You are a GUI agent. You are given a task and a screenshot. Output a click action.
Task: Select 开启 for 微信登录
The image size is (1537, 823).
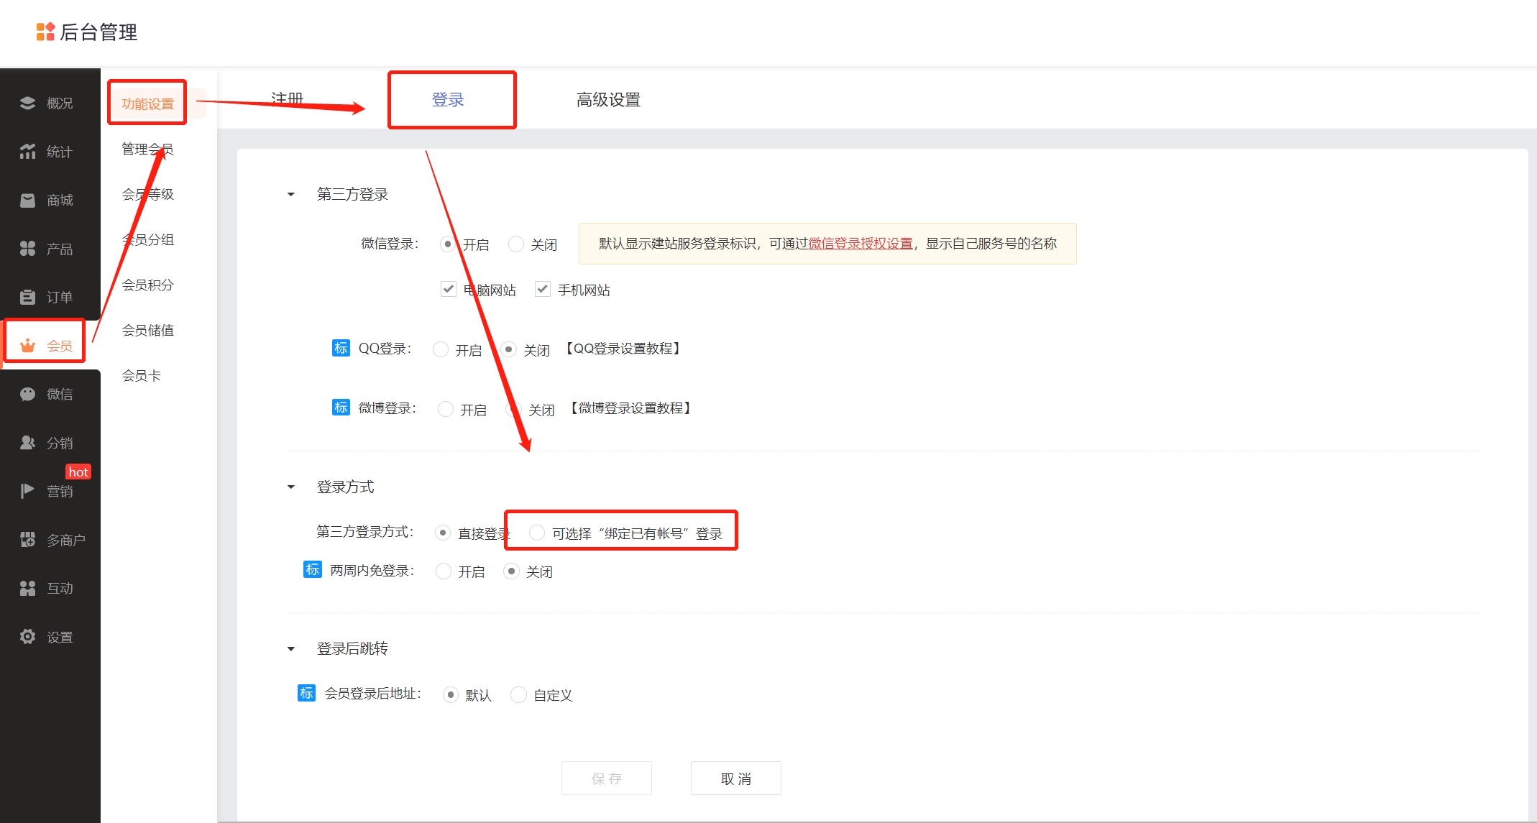point(448,244)
